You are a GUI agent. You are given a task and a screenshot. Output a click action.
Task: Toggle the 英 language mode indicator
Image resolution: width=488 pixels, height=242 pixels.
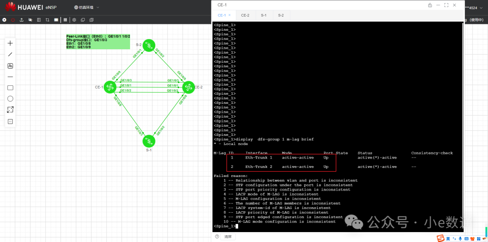point(448,238)
